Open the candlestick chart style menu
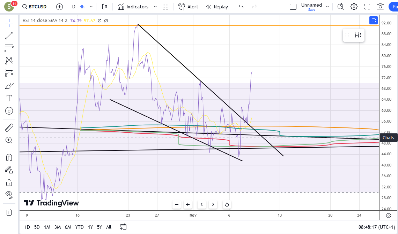The height and width of the screenshot is (234, 398). [x=104, y=7]
